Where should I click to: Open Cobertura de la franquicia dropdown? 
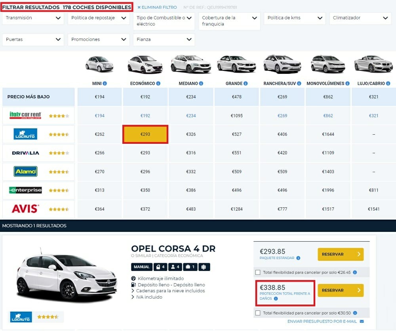(x=229, y=21)
